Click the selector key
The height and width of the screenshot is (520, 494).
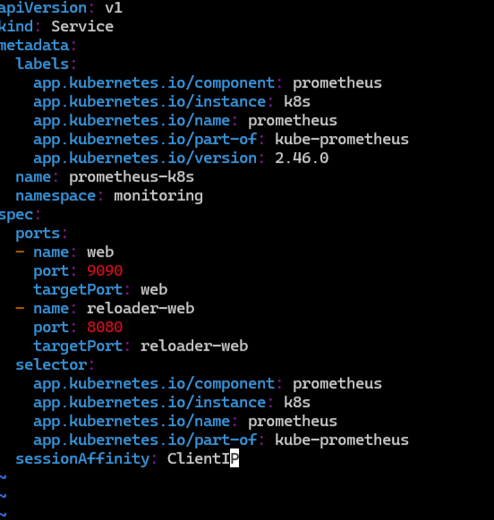(51, 365)
